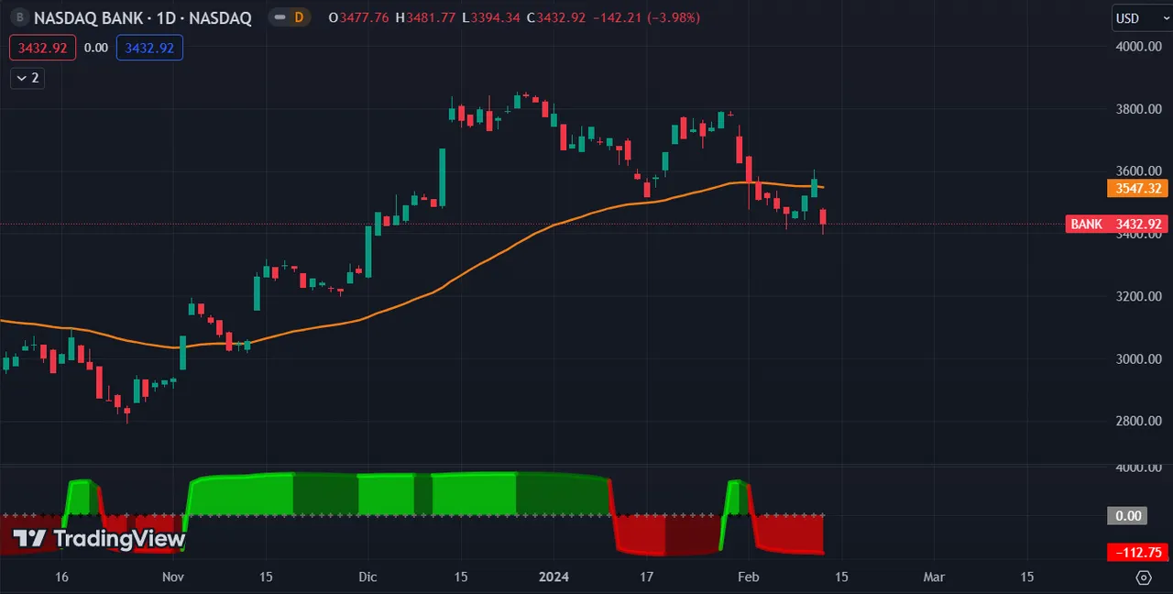The width and height of the screenshot is (1173, 594).
Task: Click the 3000.00 price scale label
Action: (x=1139, y=358)
